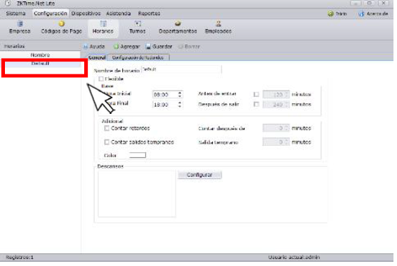
Task: Open the Dispositivos menu
Action: coord(86,13)
